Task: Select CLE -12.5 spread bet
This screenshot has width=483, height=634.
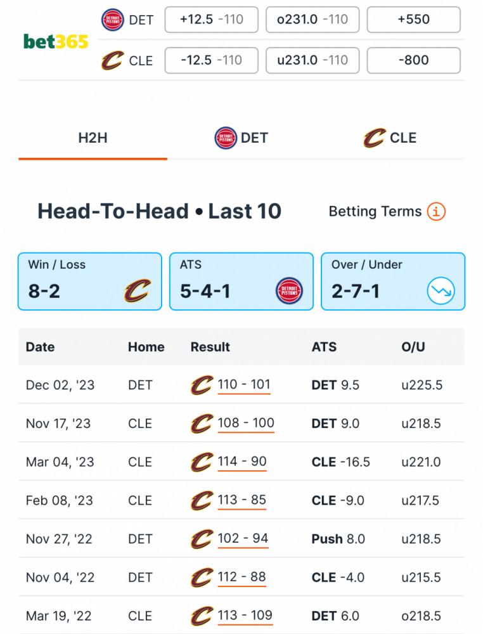Action: pos(211,60)
